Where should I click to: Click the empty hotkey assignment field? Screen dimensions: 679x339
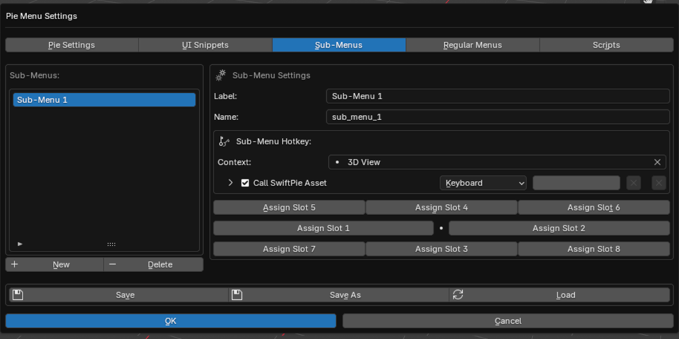576,183
